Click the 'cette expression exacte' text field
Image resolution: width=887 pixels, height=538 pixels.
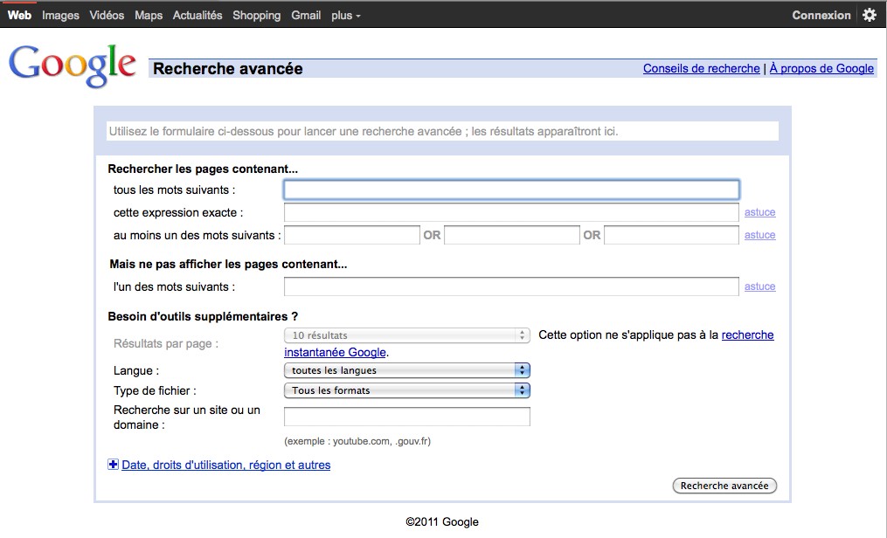click(511, 212)
